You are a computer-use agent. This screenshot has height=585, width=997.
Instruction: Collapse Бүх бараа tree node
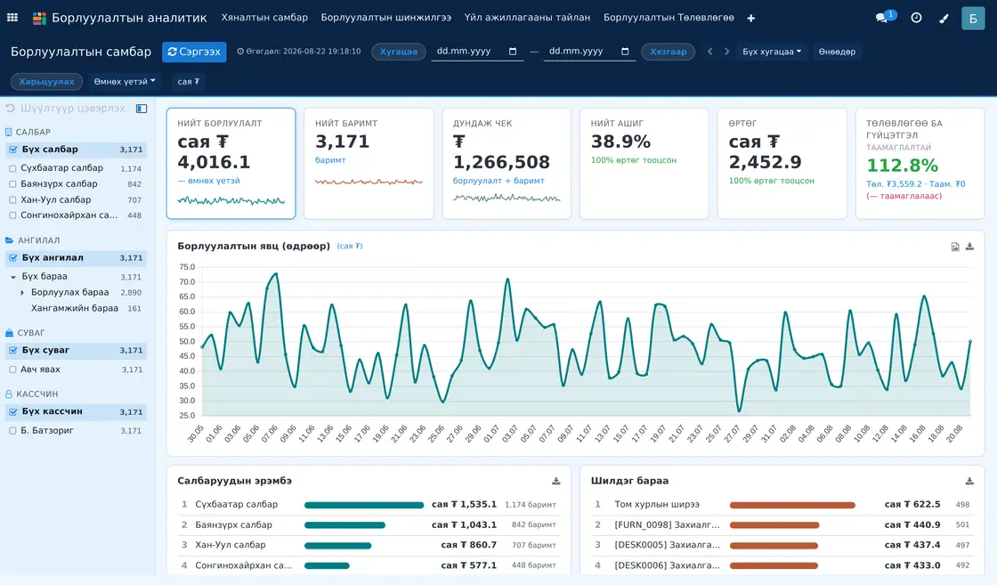point(13,277)
